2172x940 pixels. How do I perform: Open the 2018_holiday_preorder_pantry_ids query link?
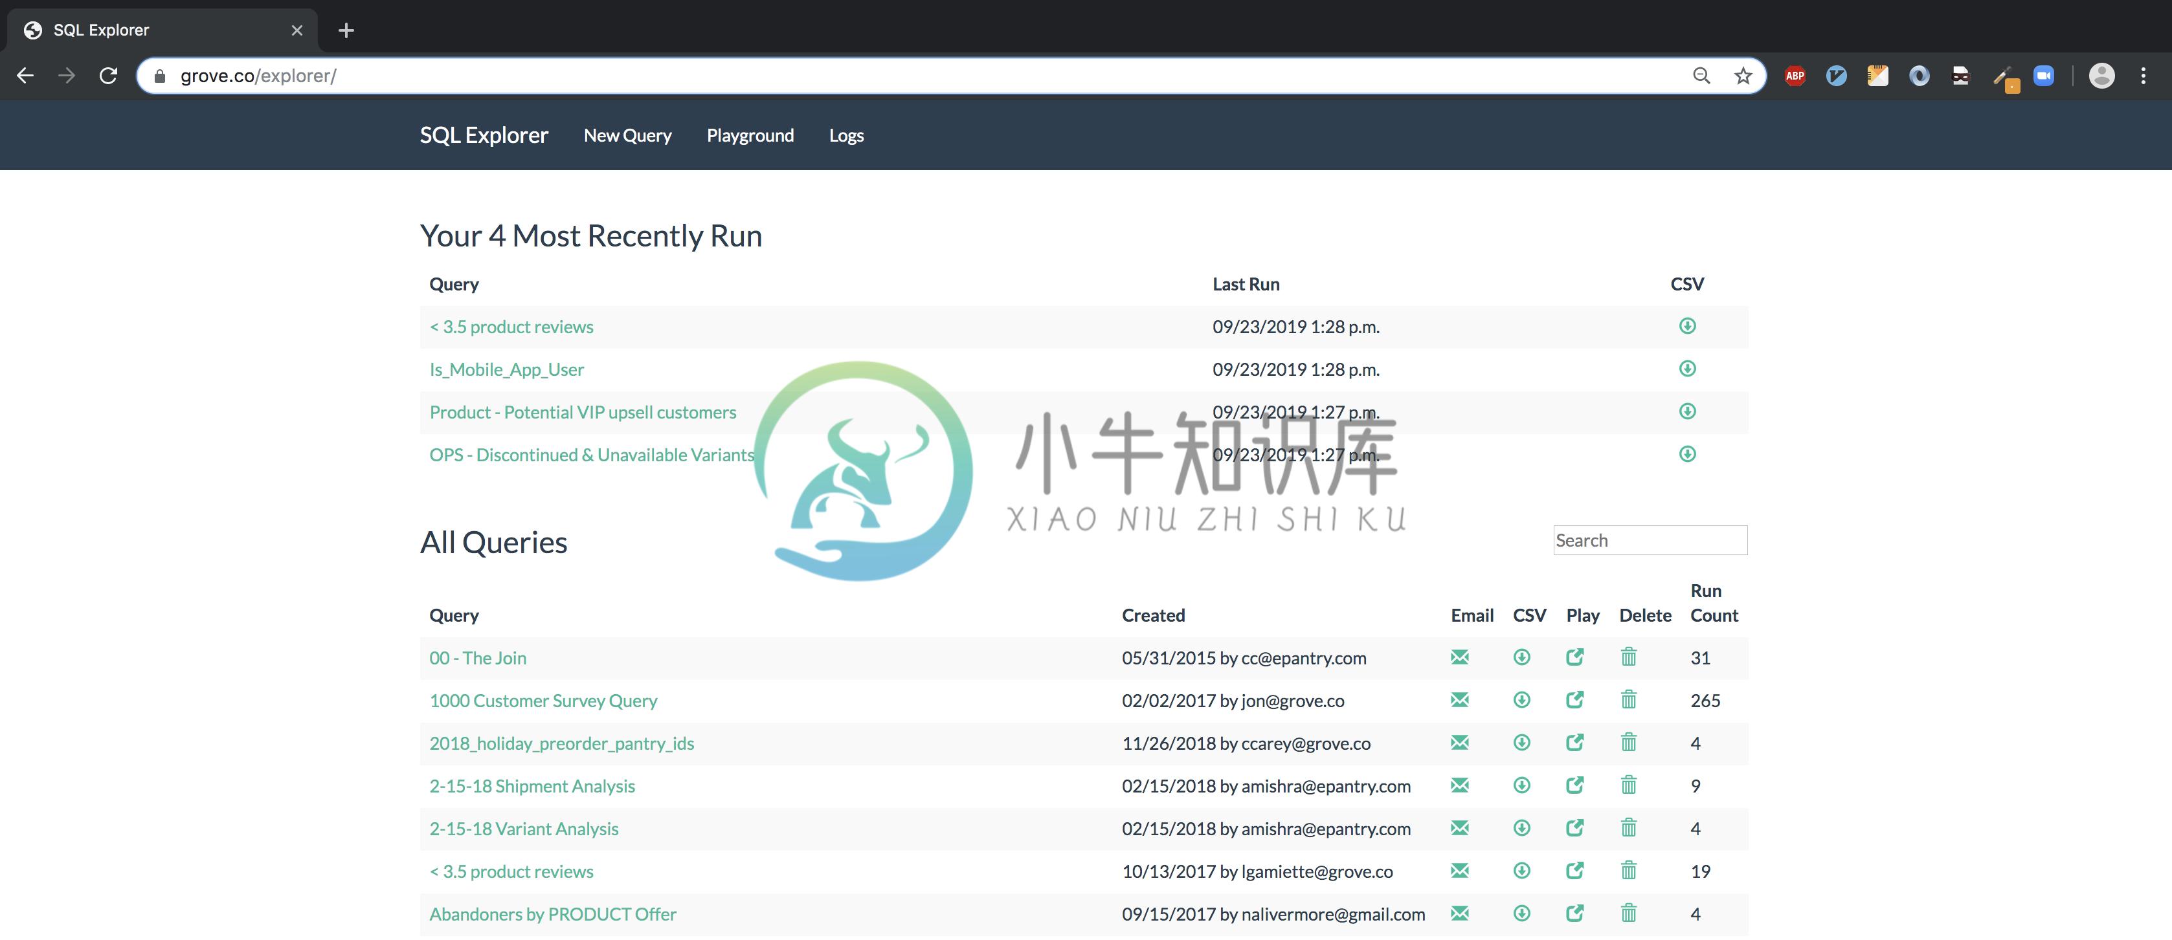pyautogui.click(x=561, y=744)
